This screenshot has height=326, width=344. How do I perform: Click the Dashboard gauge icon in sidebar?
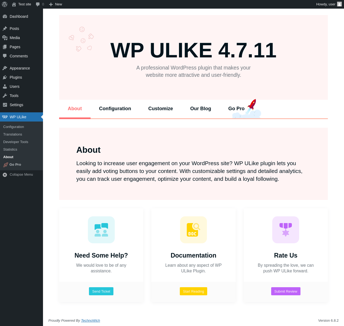tap(5, 16)
